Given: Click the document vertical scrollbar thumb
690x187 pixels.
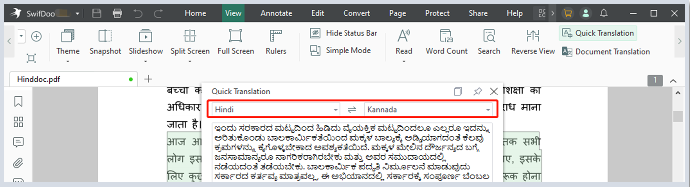Looking at the screenshot, I should pyautogui.click(x=678, y=116).
